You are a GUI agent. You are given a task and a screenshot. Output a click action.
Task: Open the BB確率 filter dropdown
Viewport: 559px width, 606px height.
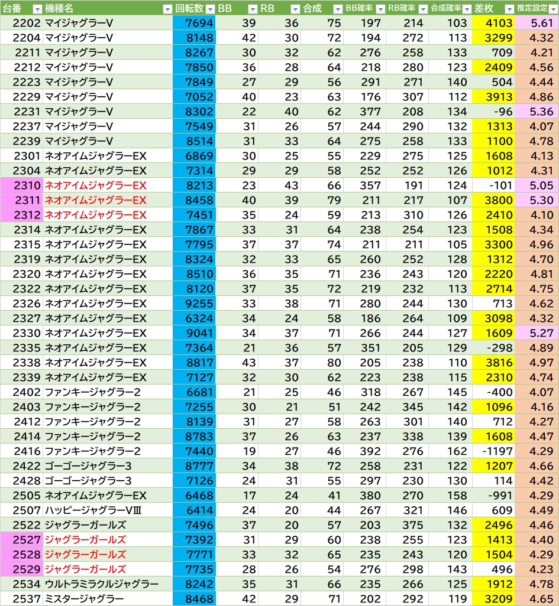380,9
